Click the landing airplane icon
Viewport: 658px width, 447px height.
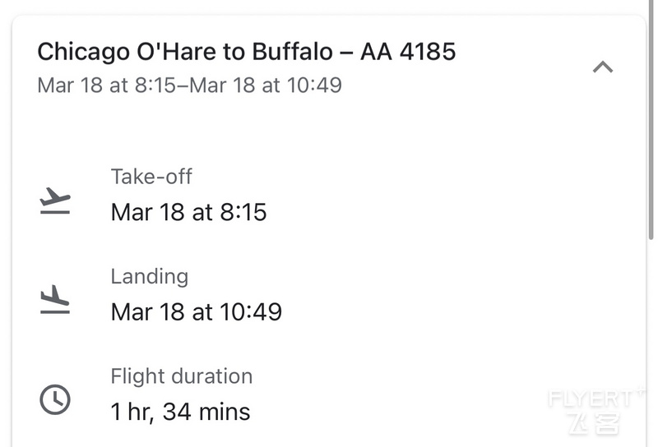pos(55,299)
